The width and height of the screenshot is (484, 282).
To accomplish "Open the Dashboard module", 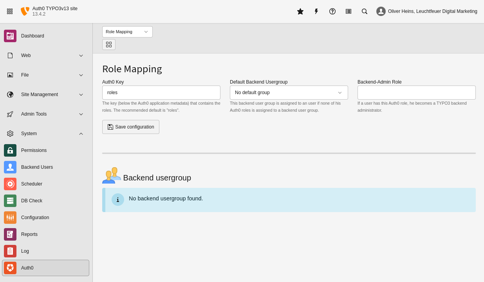I will 45,36.
